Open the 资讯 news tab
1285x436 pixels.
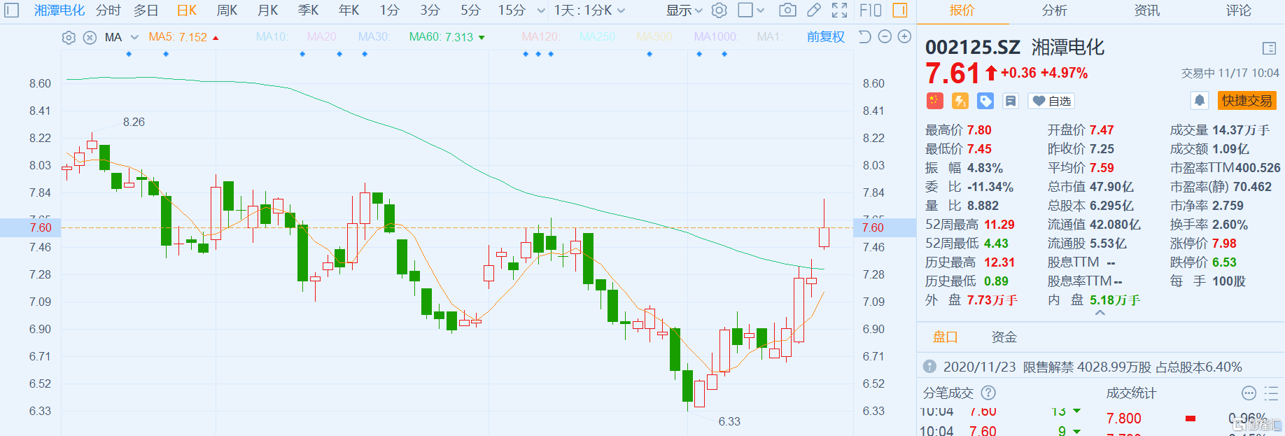tap(1146, 10)
